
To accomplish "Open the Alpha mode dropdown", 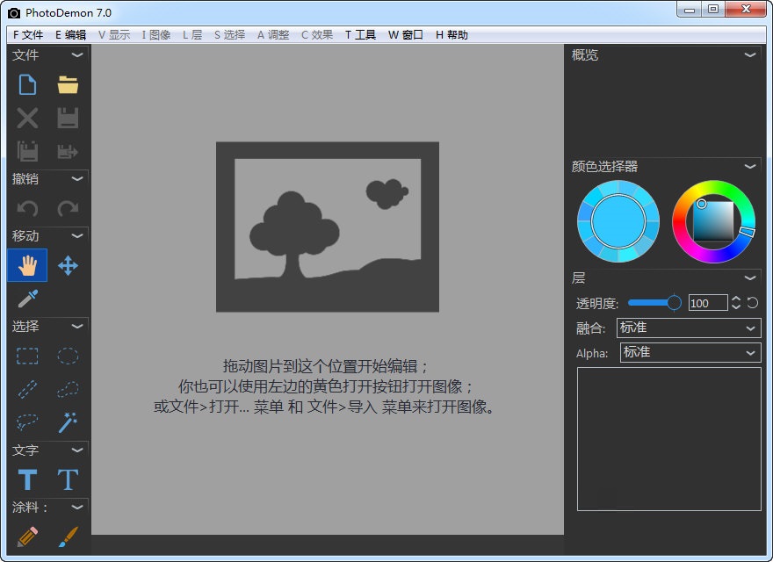I will point(690,352).
